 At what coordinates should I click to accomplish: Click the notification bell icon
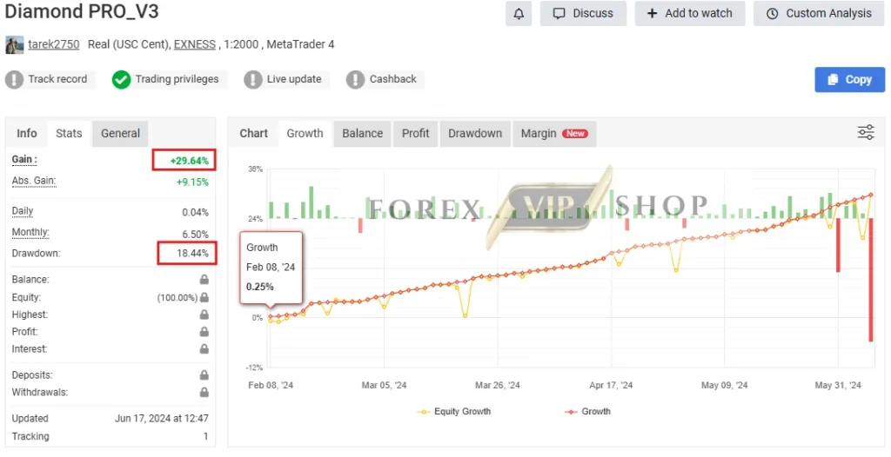click(519, 14)
